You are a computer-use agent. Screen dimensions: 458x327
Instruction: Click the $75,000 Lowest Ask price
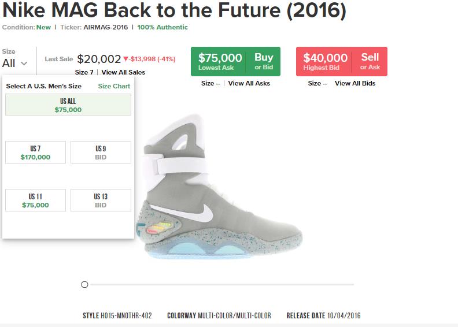coord(220,58)
